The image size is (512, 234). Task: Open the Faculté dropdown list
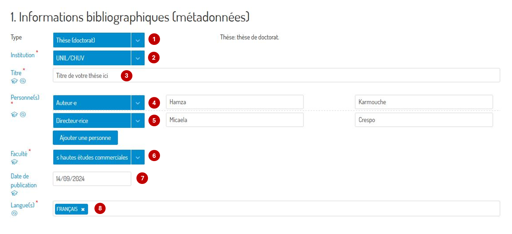[138, 157]
